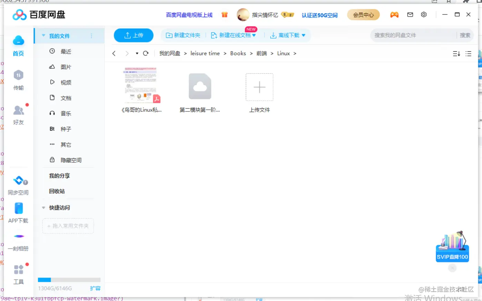The height and width of the screenshot is (301, 482).
Task: Open the 工具 tools icon
Action: pyautogui.click(x=18, y=274)
